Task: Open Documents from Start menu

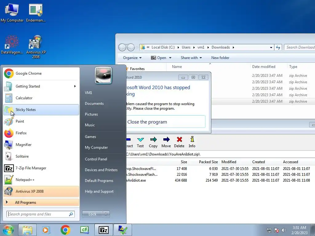Action: [x=94, y=104]
